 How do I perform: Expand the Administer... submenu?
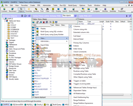click(52, 41)
